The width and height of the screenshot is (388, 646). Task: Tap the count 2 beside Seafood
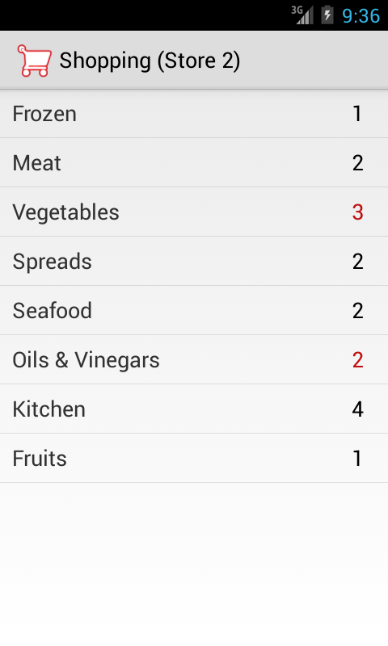click(x=358, y=311)
